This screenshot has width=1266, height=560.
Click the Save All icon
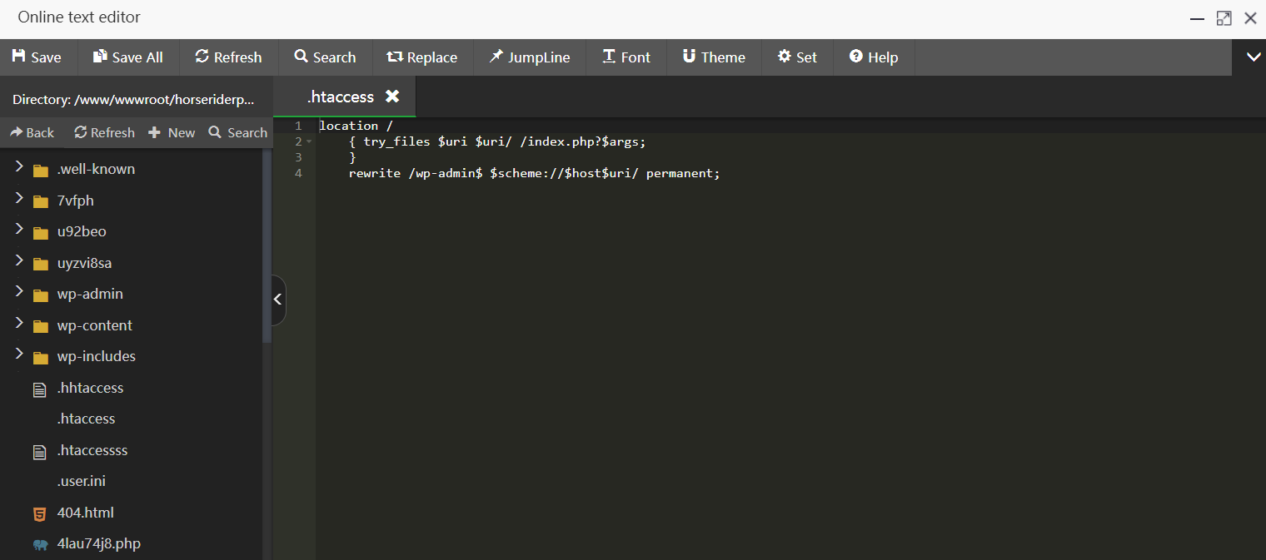click(x=98, y=57)
